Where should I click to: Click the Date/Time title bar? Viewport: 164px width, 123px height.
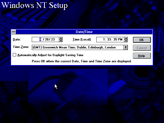tap(84, 32)
